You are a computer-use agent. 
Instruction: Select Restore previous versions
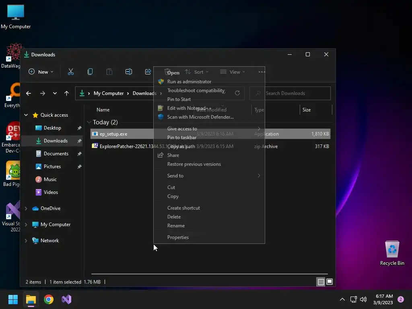click(209, 164)
